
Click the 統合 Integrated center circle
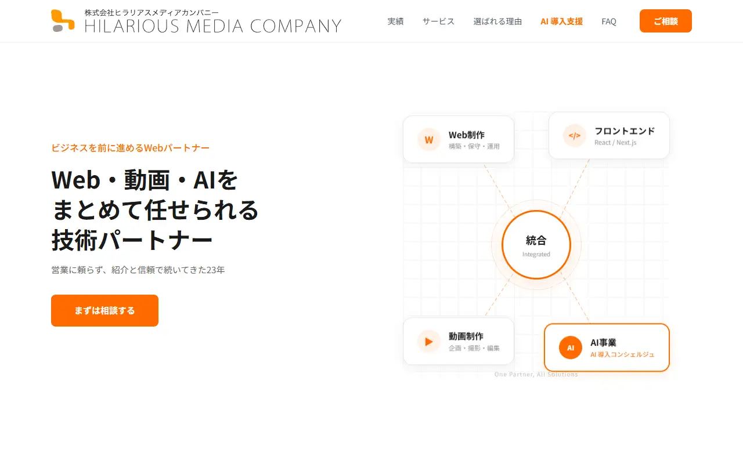(x=536, y=244)
